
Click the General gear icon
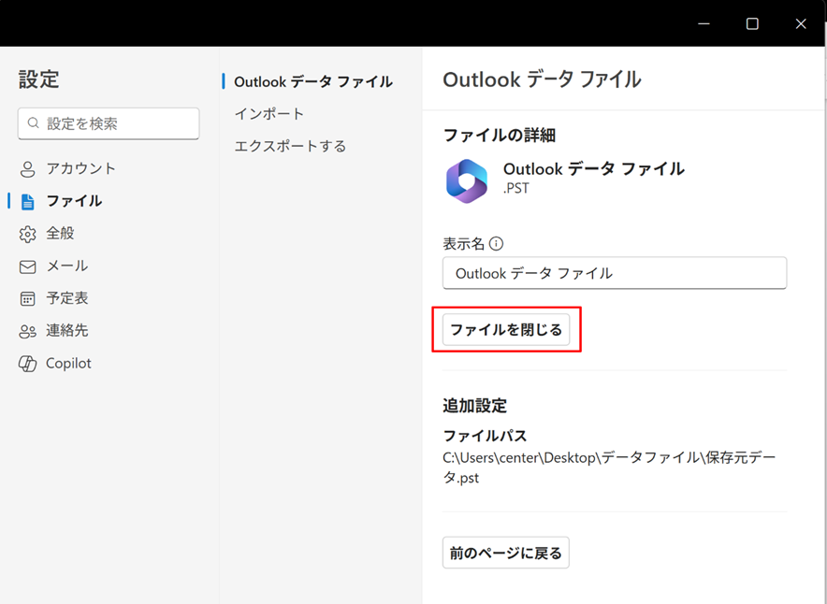tap(27, 234)
